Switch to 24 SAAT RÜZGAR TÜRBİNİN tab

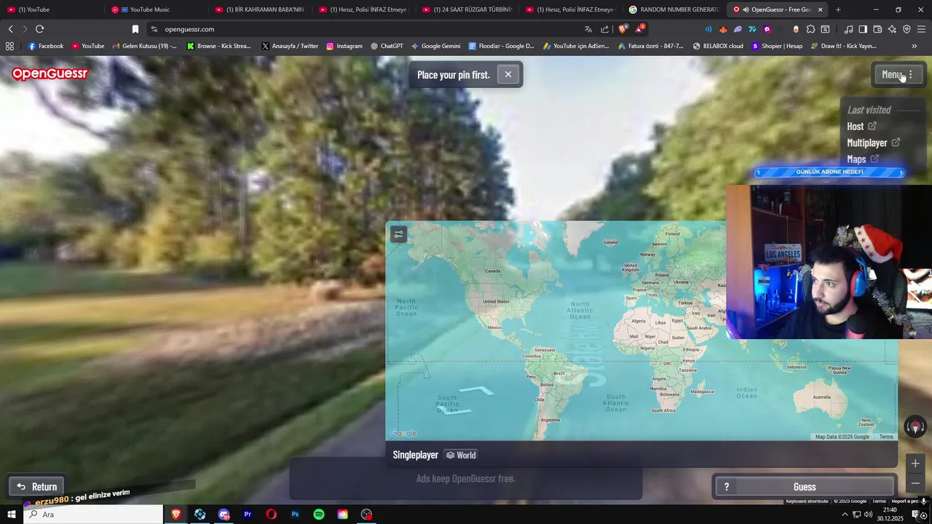tap(467, 9)
